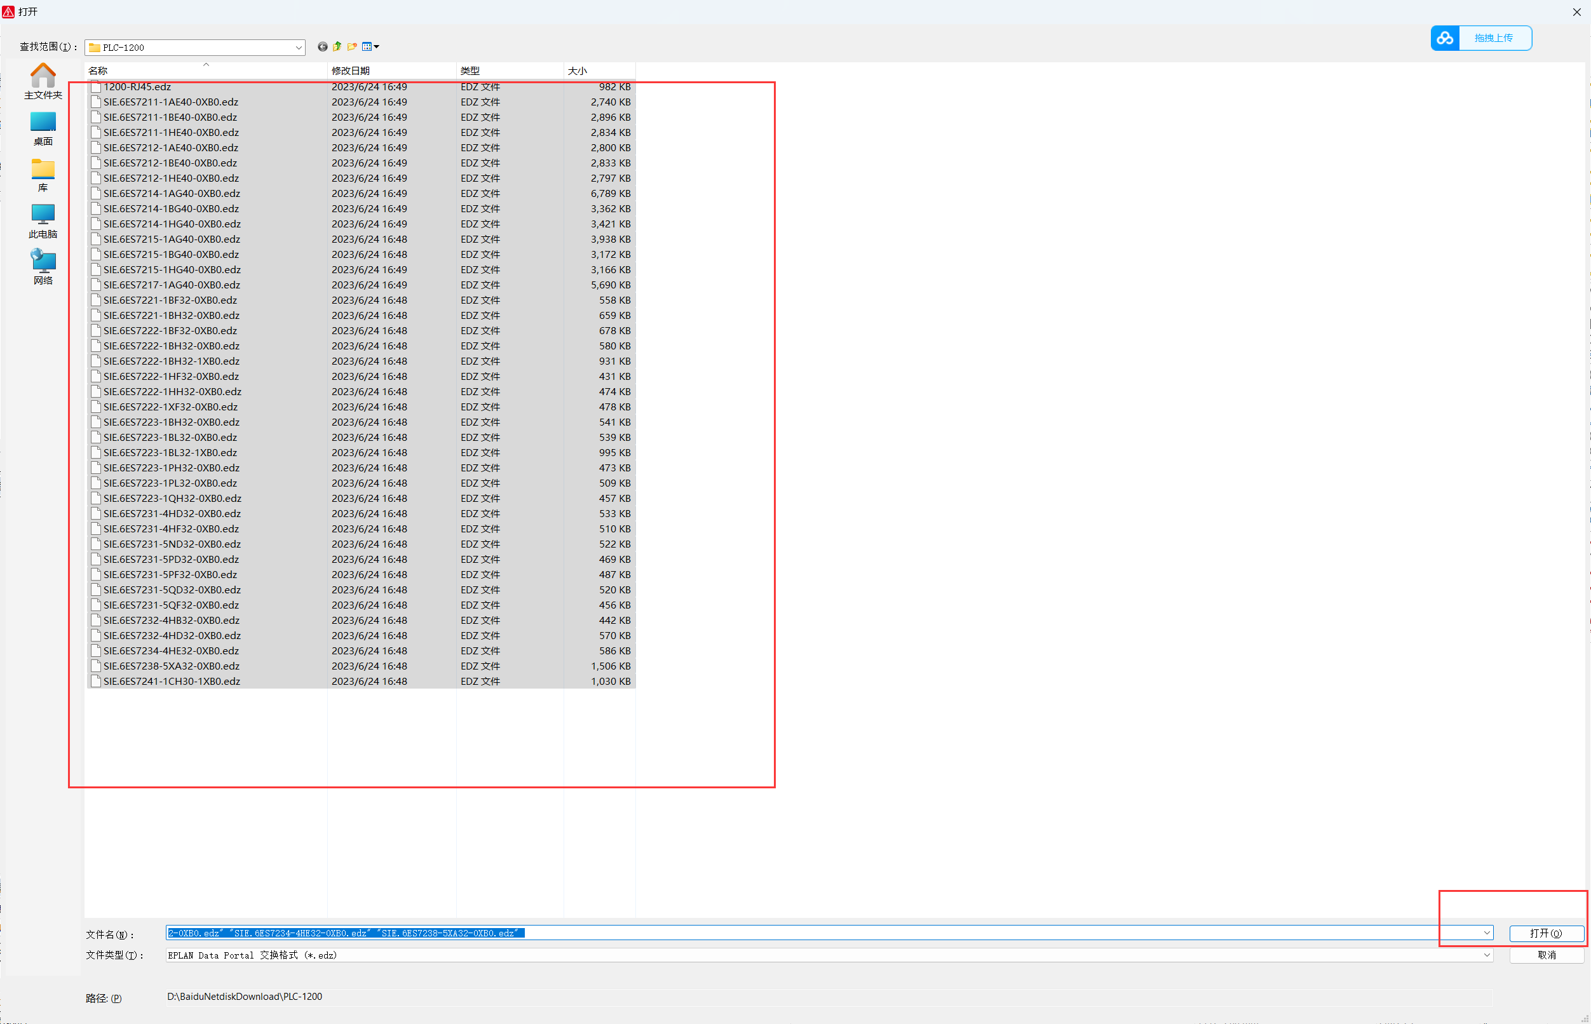Go up one folder level

[x=337, y=46]
